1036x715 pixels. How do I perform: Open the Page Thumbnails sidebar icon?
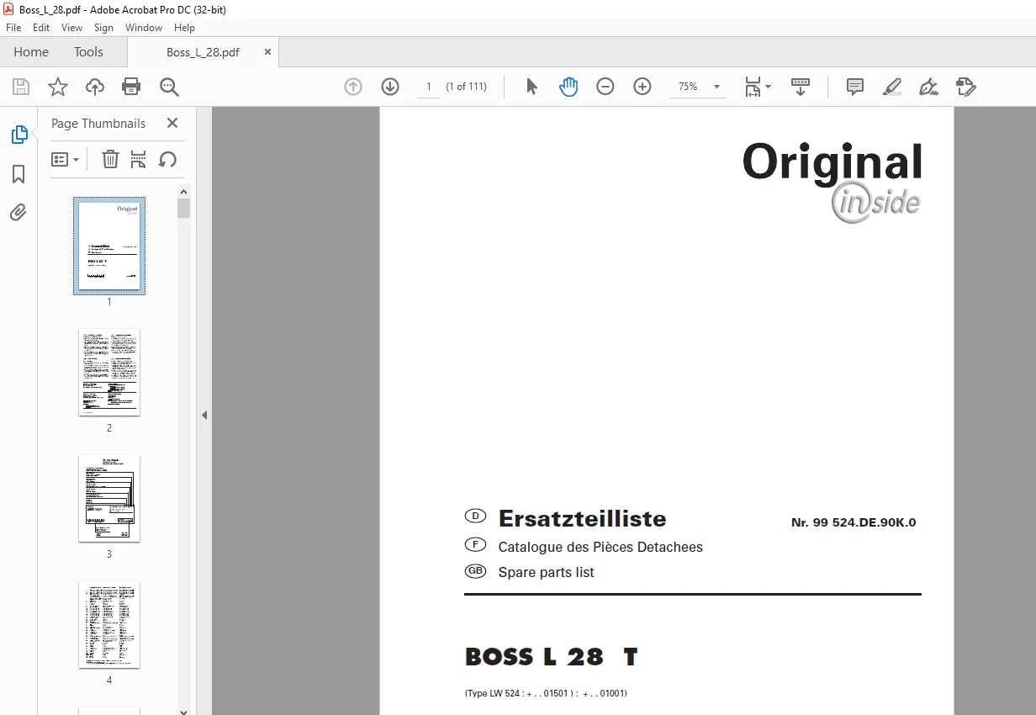coord(18,135)
